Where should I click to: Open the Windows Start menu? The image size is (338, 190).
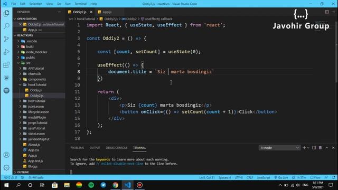pyautogui.click(x=6, y=185)
